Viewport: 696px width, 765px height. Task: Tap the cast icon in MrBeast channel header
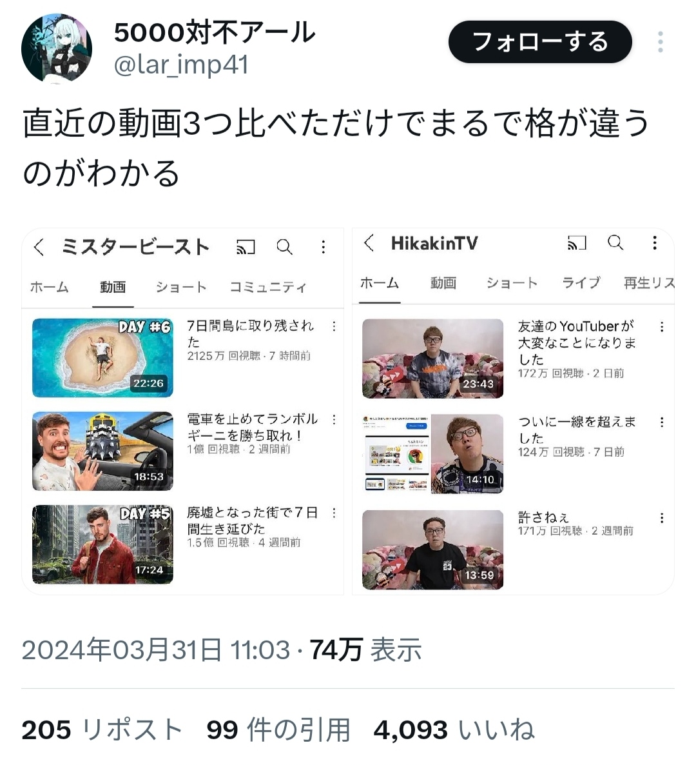tap(246, 247)
